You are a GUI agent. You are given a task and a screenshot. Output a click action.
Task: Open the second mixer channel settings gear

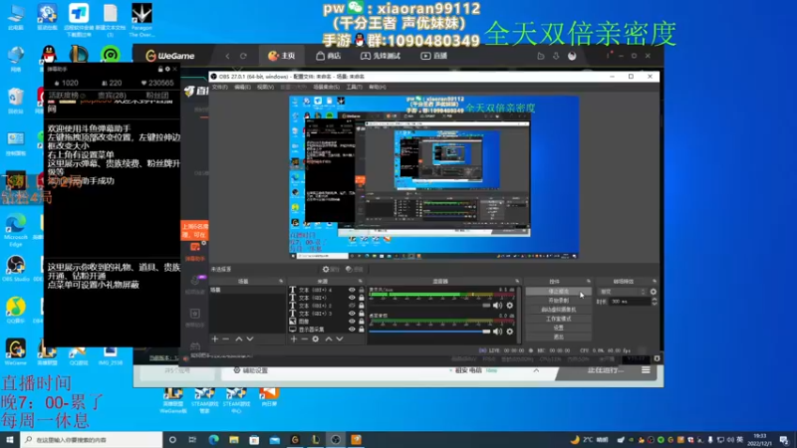click(510, 332)
